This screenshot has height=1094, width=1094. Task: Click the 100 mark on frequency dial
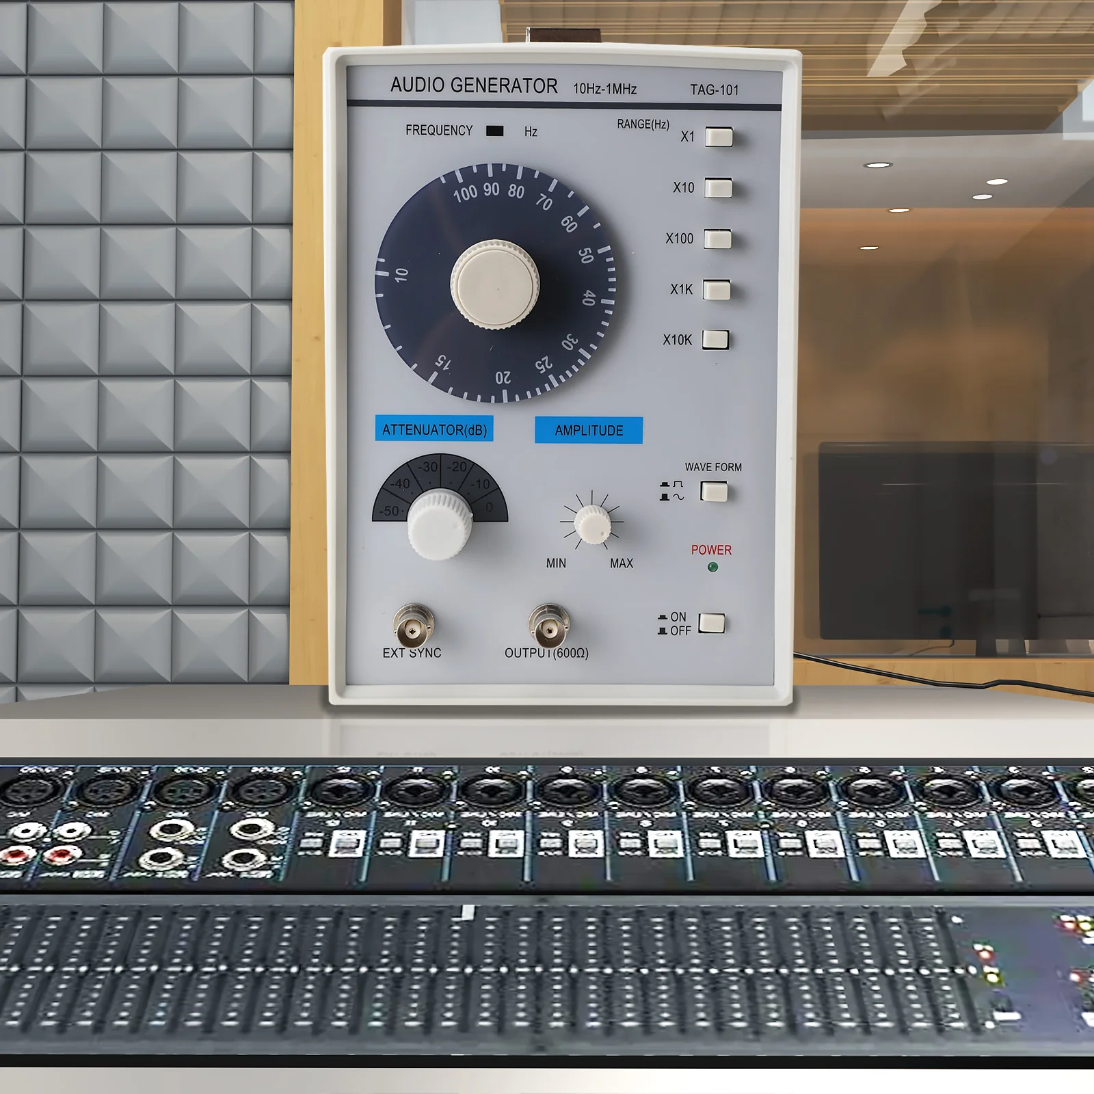(465, 194)
